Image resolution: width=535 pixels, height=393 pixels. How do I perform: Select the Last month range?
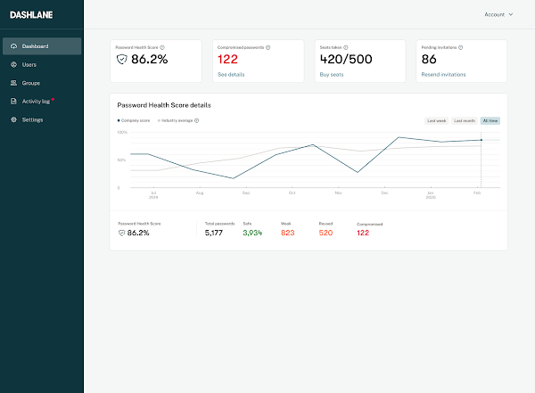[x=465, y=121]
